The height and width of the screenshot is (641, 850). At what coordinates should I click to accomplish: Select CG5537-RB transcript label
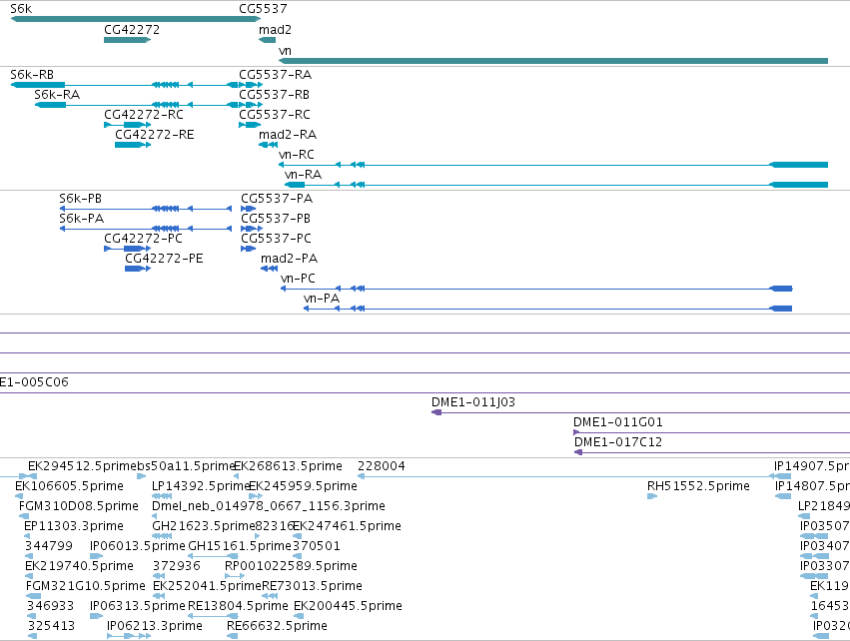(x=275, y=95)
